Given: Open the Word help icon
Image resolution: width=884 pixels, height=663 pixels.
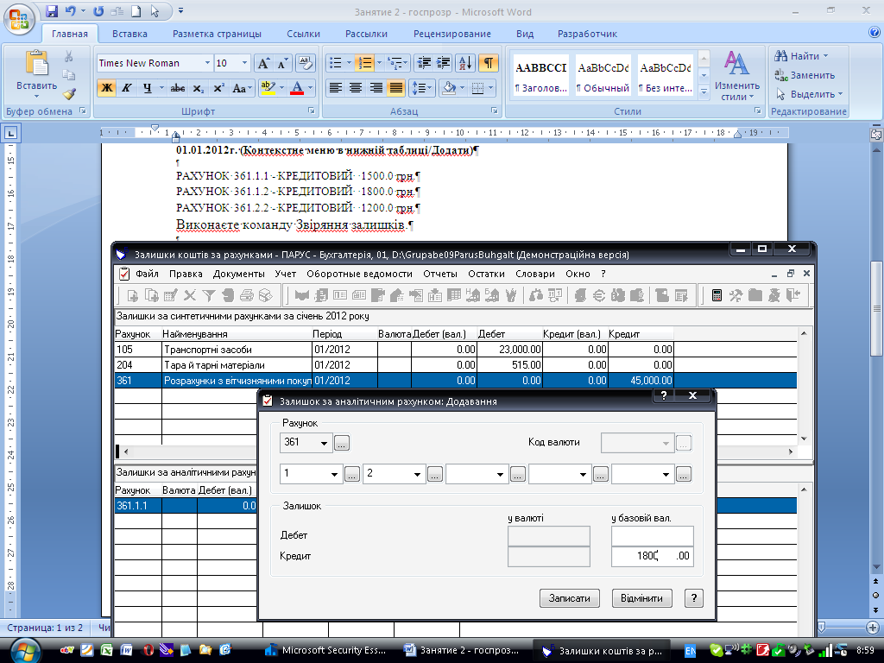Looking at the screenshot, I should (x=875, y=33).
